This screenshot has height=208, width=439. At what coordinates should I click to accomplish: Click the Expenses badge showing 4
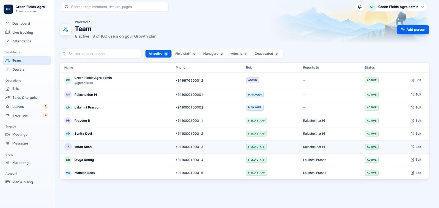(46, 115)
